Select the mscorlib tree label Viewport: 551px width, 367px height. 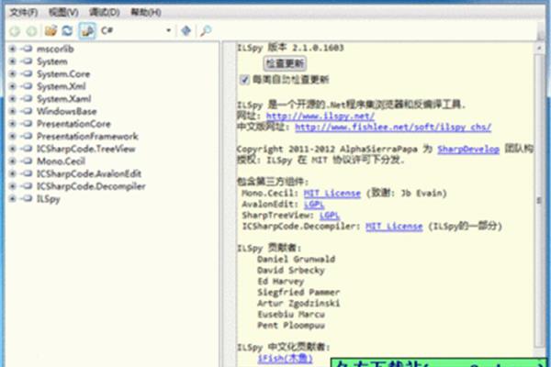click(x=55, y=49)
